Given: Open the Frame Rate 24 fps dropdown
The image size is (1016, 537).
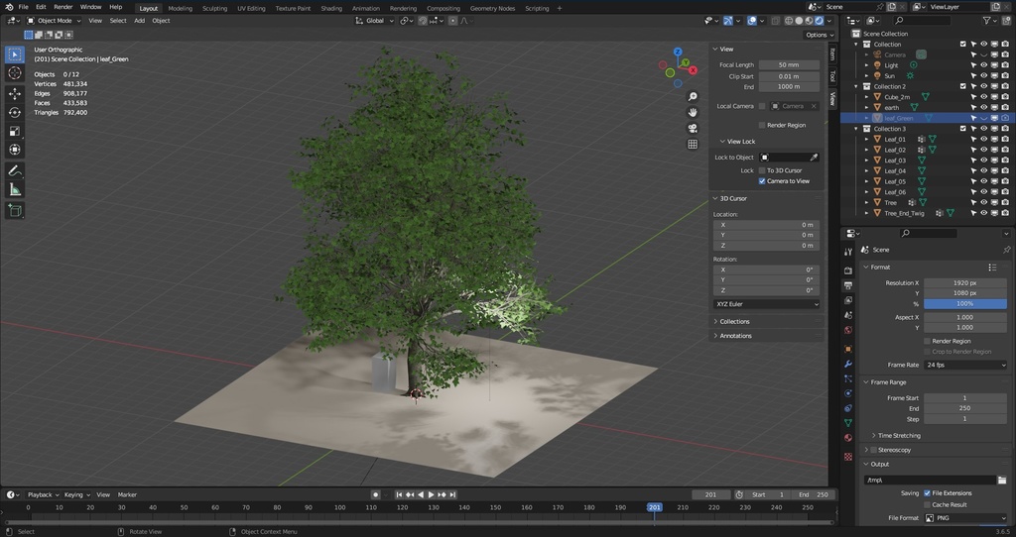Looking at the screenshot, I should (x=965, y=365).
